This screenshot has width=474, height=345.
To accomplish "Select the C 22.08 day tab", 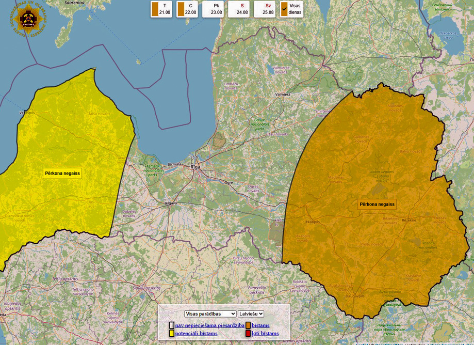I will point(187,9).
